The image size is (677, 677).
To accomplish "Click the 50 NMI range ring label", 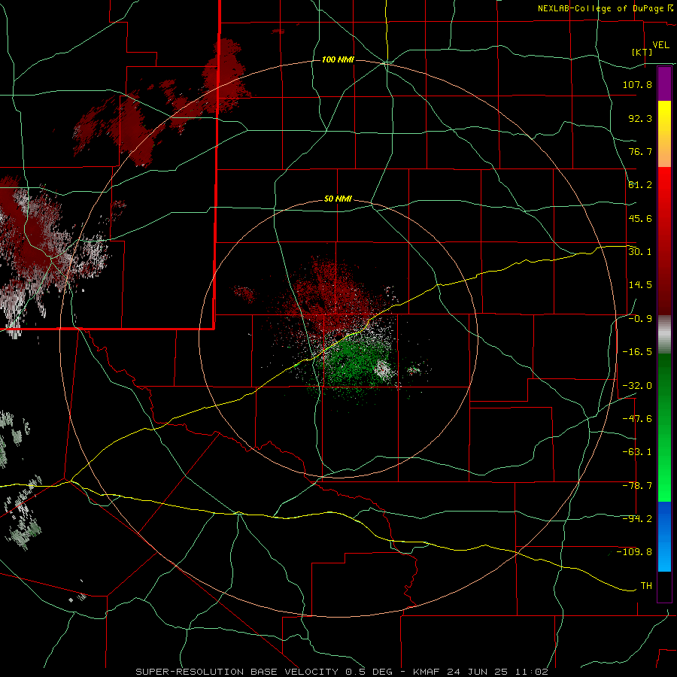I will click(x=338, y=199).
